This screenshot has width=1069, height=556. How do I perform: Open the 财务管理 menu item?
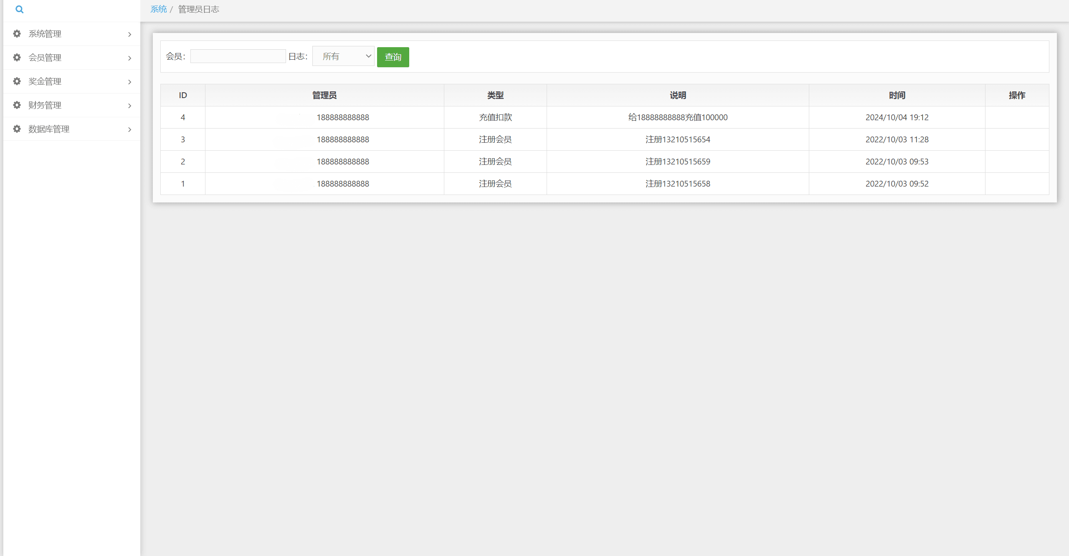(x=45, y=105)
